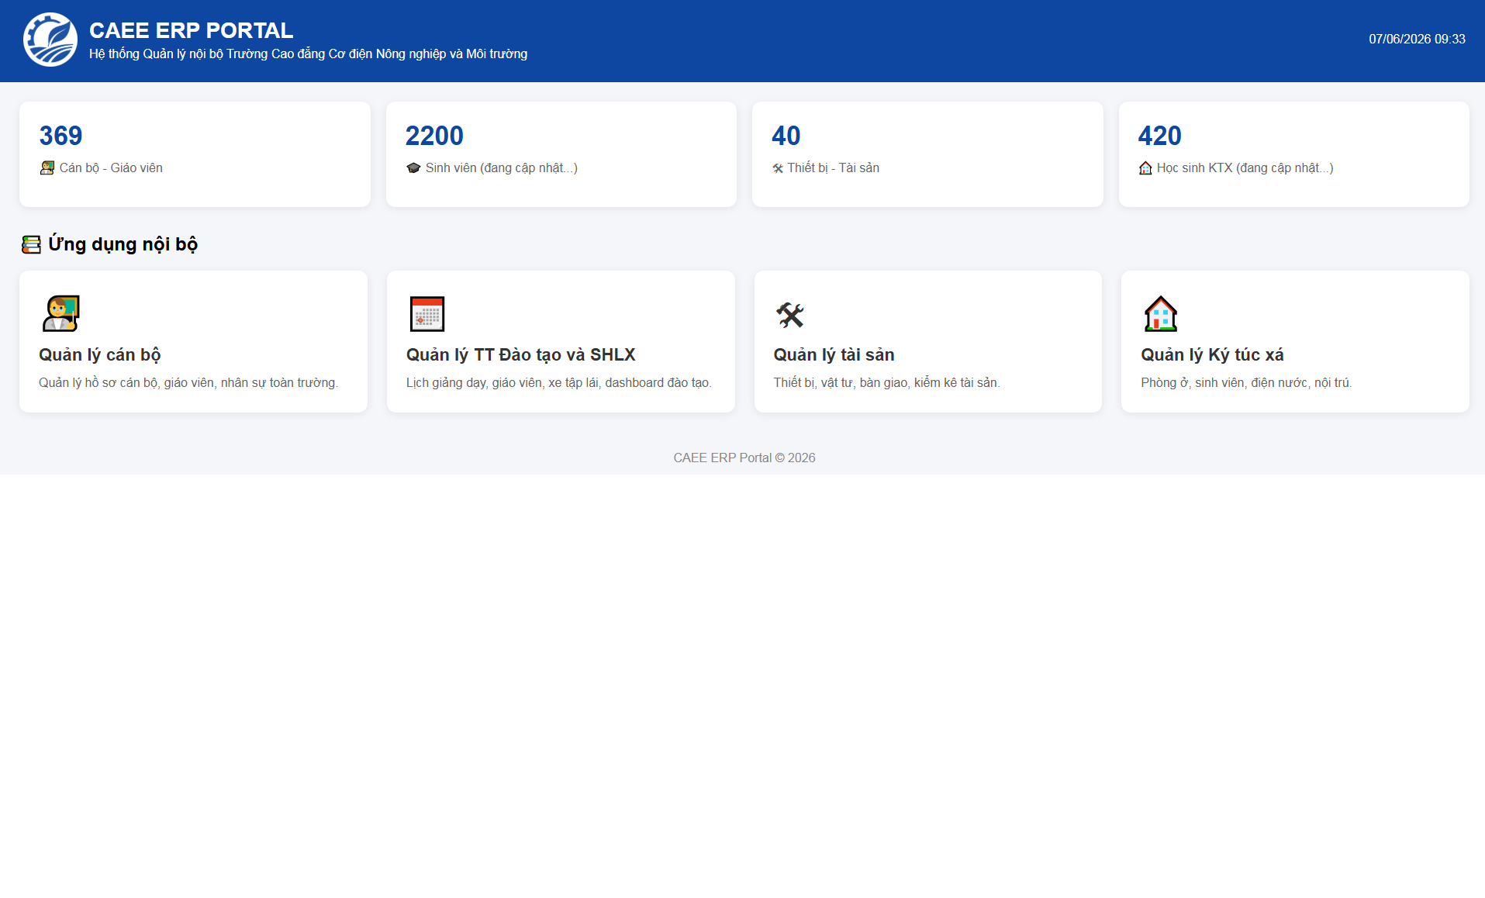Click description Thiết bị, vật tư, bàn giao
1485x898 pixels.
(x=887, y=383)
